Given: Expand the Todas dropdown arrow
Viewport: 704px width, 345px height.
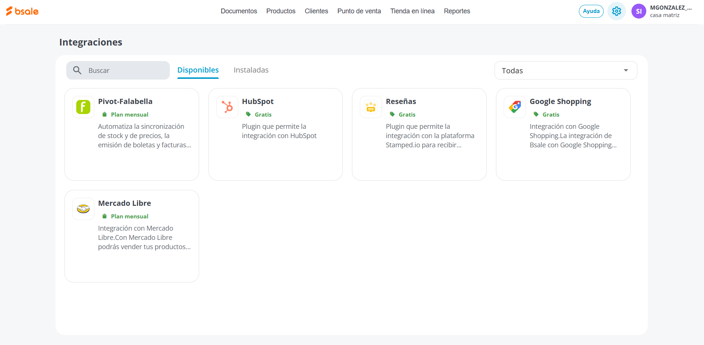Looking at the screenshot, I should [x=626, y=70].
